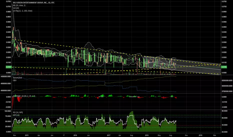This screenshot has width=233, height=137.
Task: Click the 60000000.0000 OBV axis value
Action: 227,86
